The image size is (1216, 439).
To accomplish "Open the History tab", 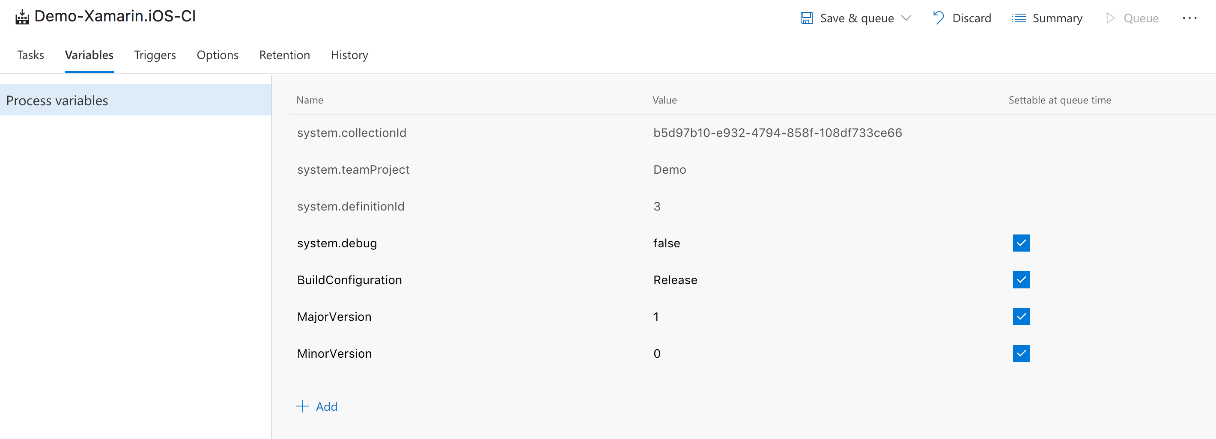I will coord(349,55).
